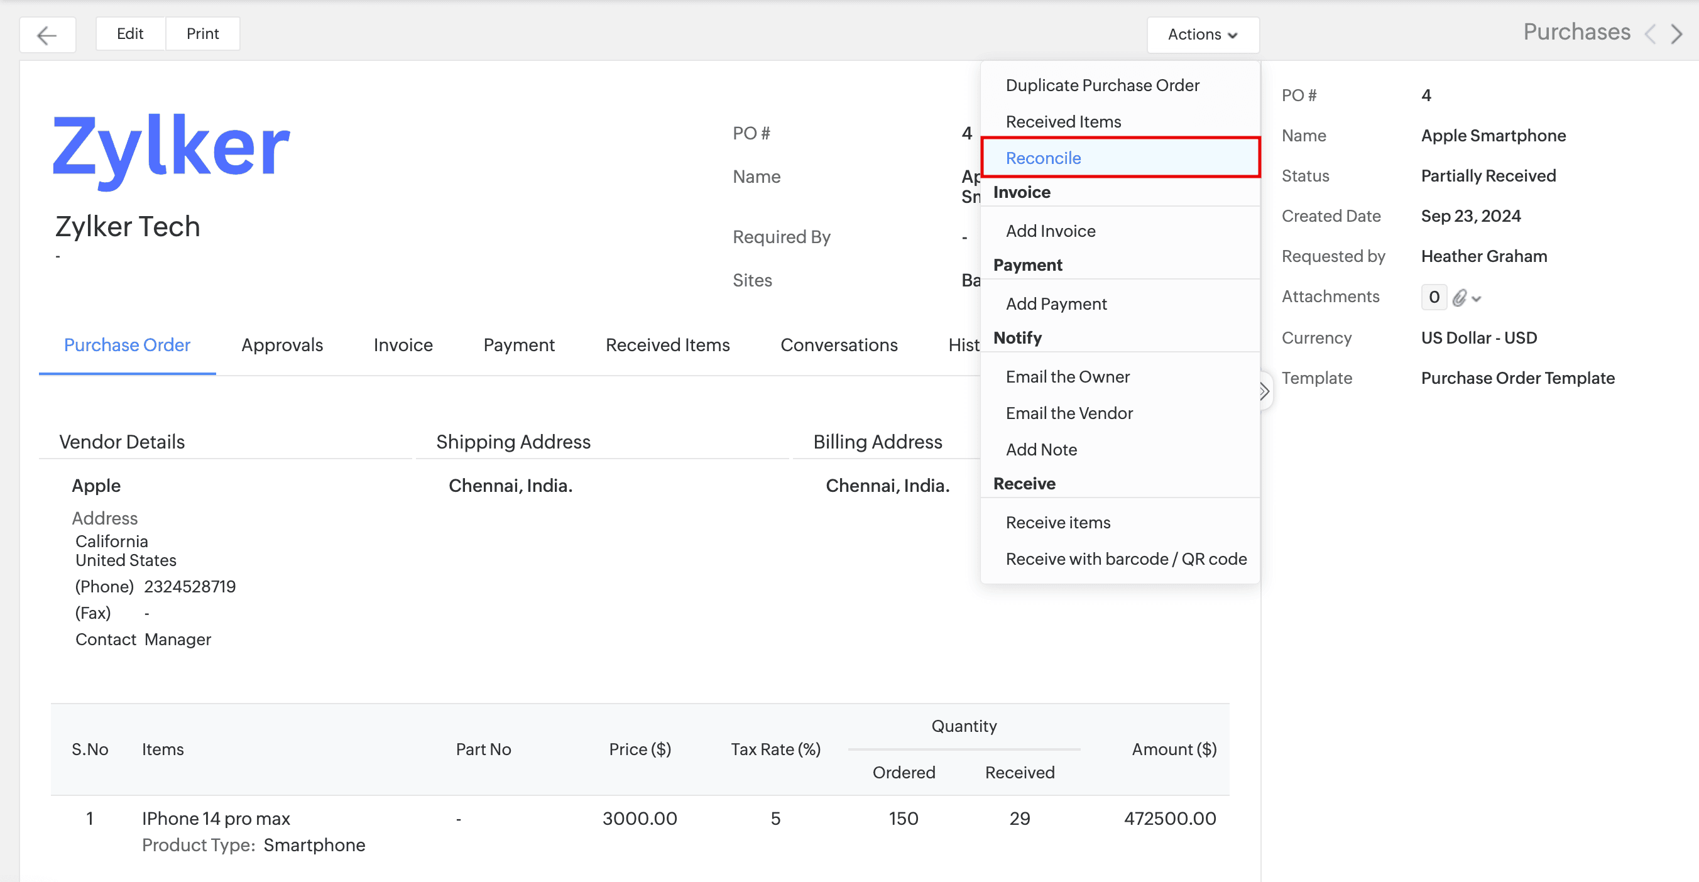Select Email the Vendor option
Screen dimensions: 1699x882
point(1068,413)
